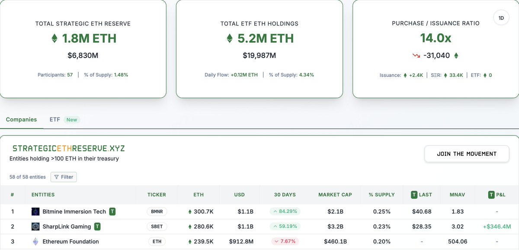
Task: Click the 58 of 58 entities label
Action: coord(28,177)
